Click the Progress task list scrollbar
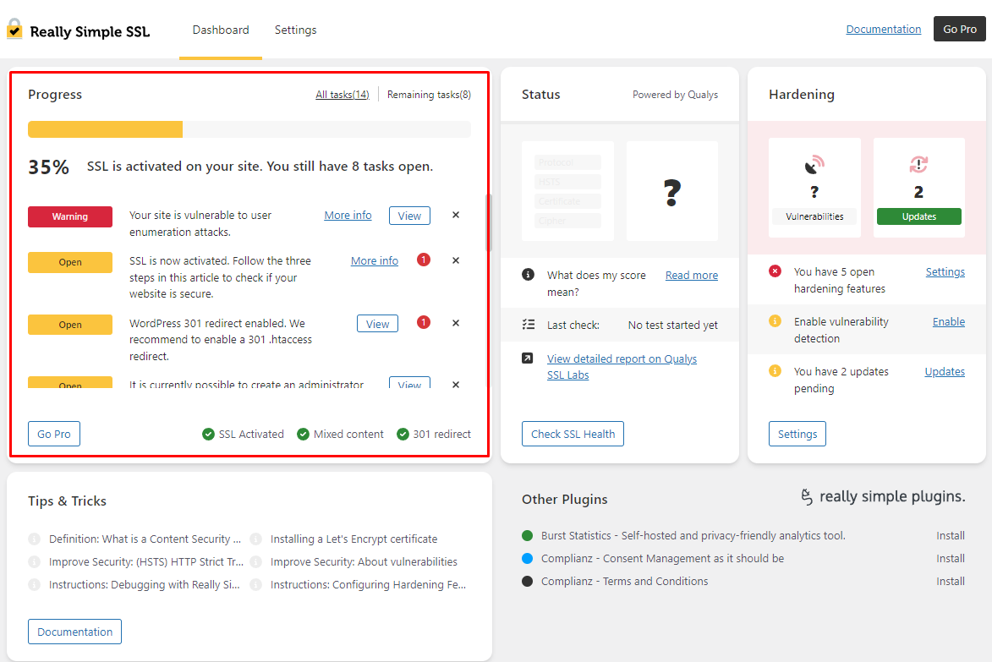992x662 pixels. [x=488, y=222]
